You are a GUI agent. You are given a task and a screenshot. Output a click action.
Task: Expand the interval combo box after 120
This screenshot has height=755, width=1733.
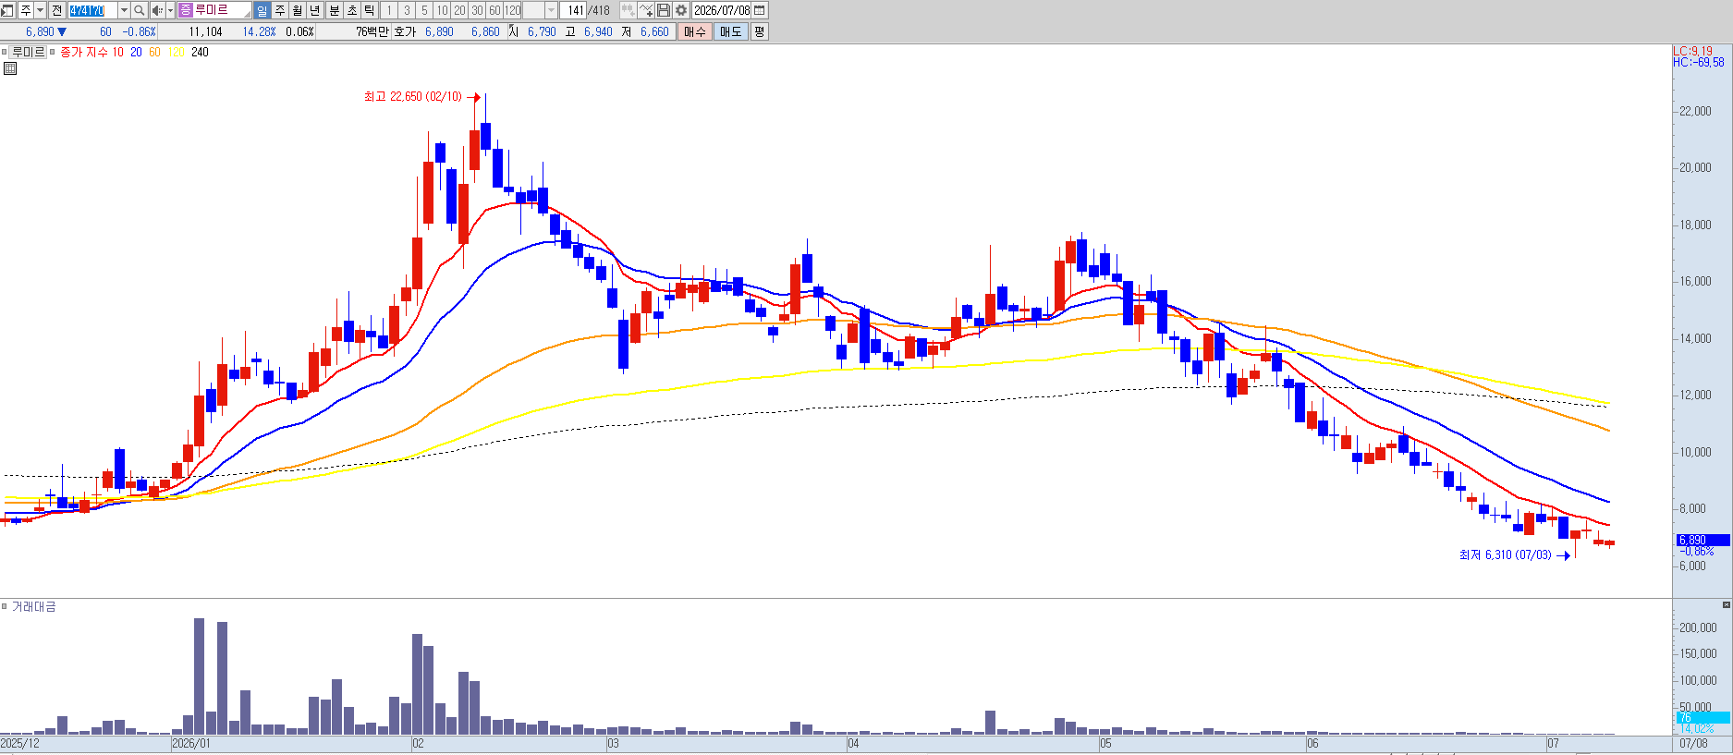[x=551, y=10]
